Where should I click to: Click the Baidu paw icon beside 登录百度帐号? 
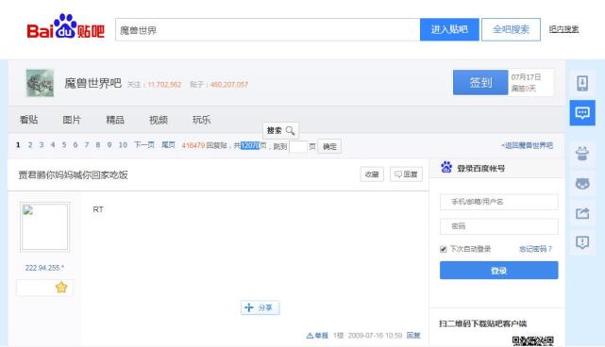pyautogui.click(x=446, y=167)
